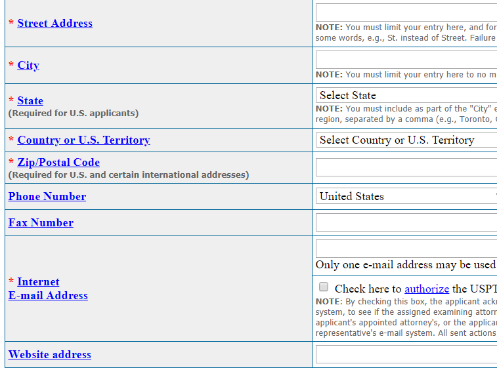Open the United States phone country dropdown
The height and width of the screenshot is (368, 497).
tap(406, 197)
